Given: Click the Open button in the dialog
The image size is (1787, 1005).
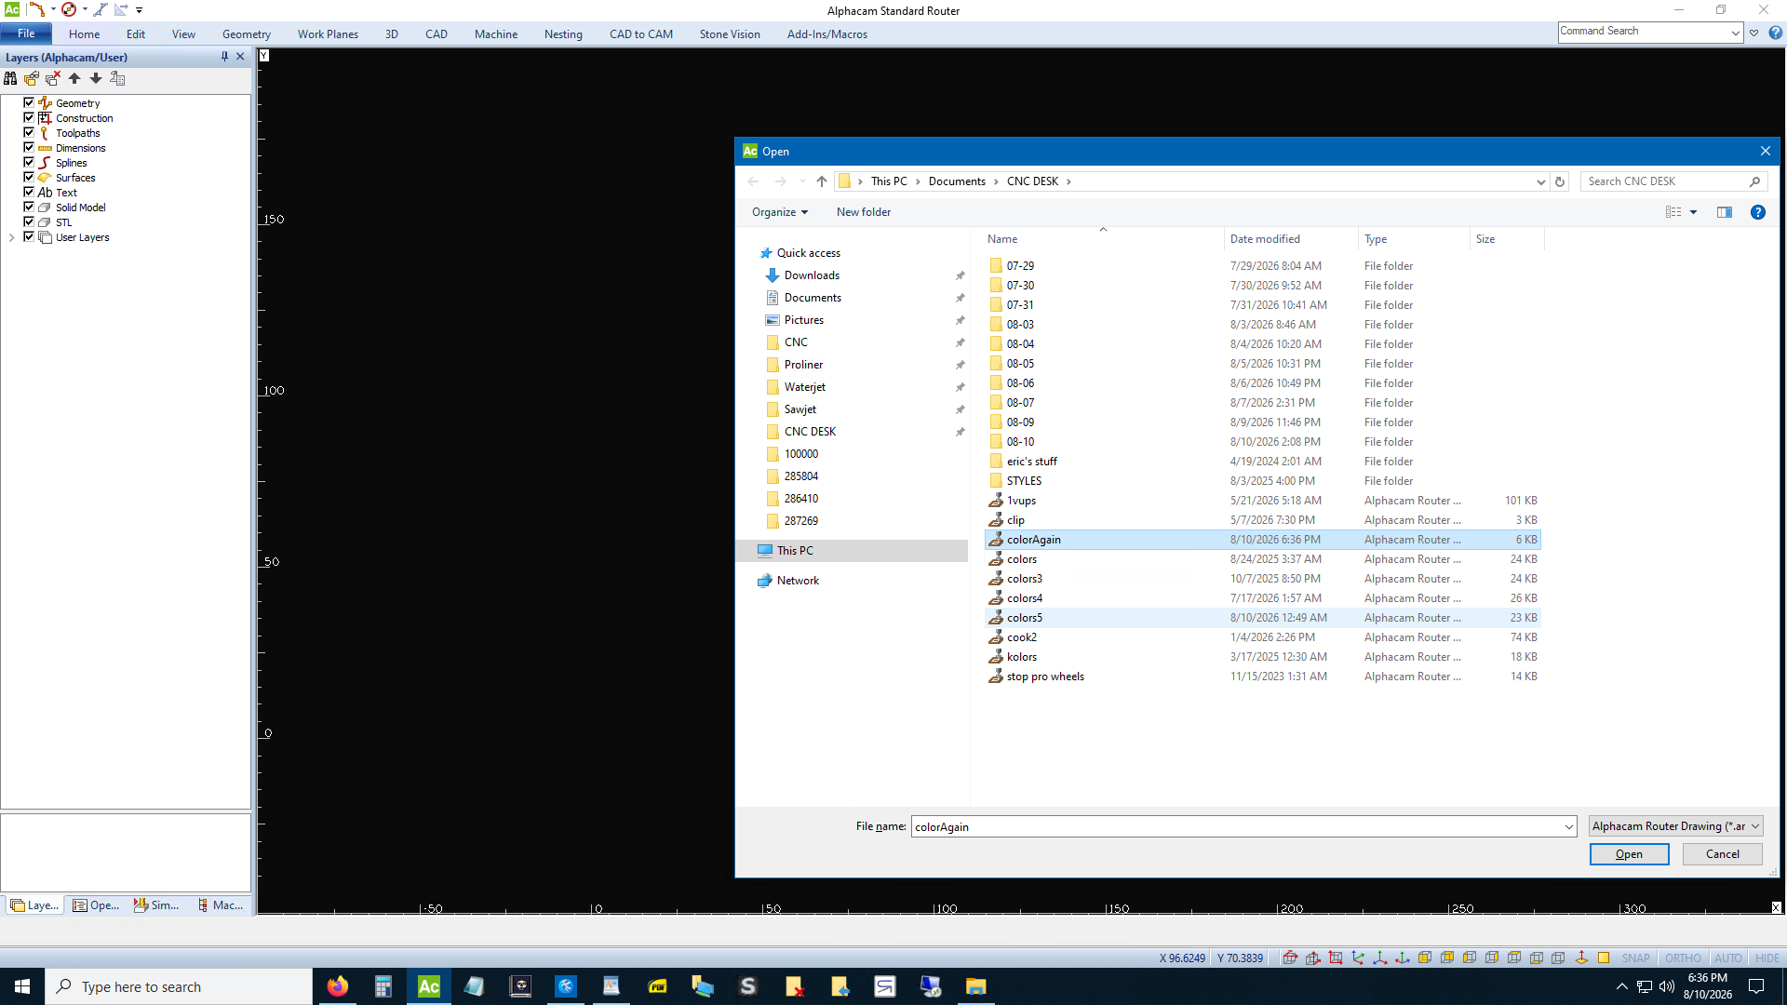Looking at the screenshot, I should click(x=1629, y=854).
